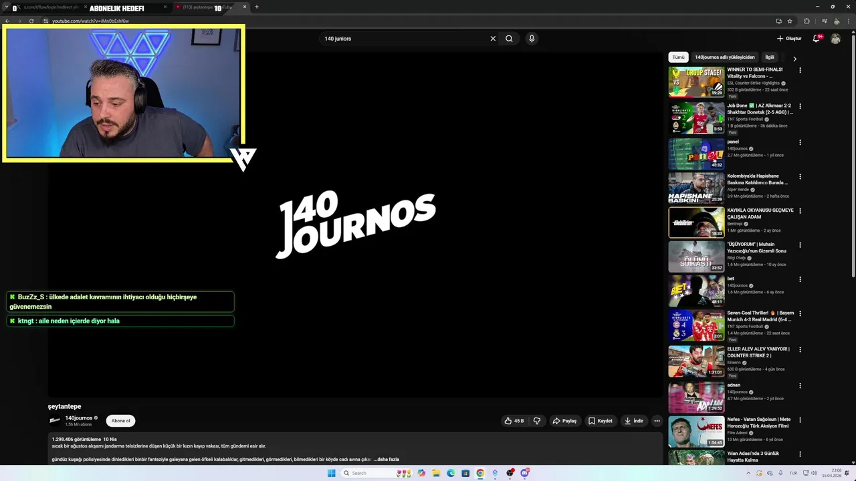
Task: Click ESL Counter-Strike Highlights channel name
Action: coord(754,83)
